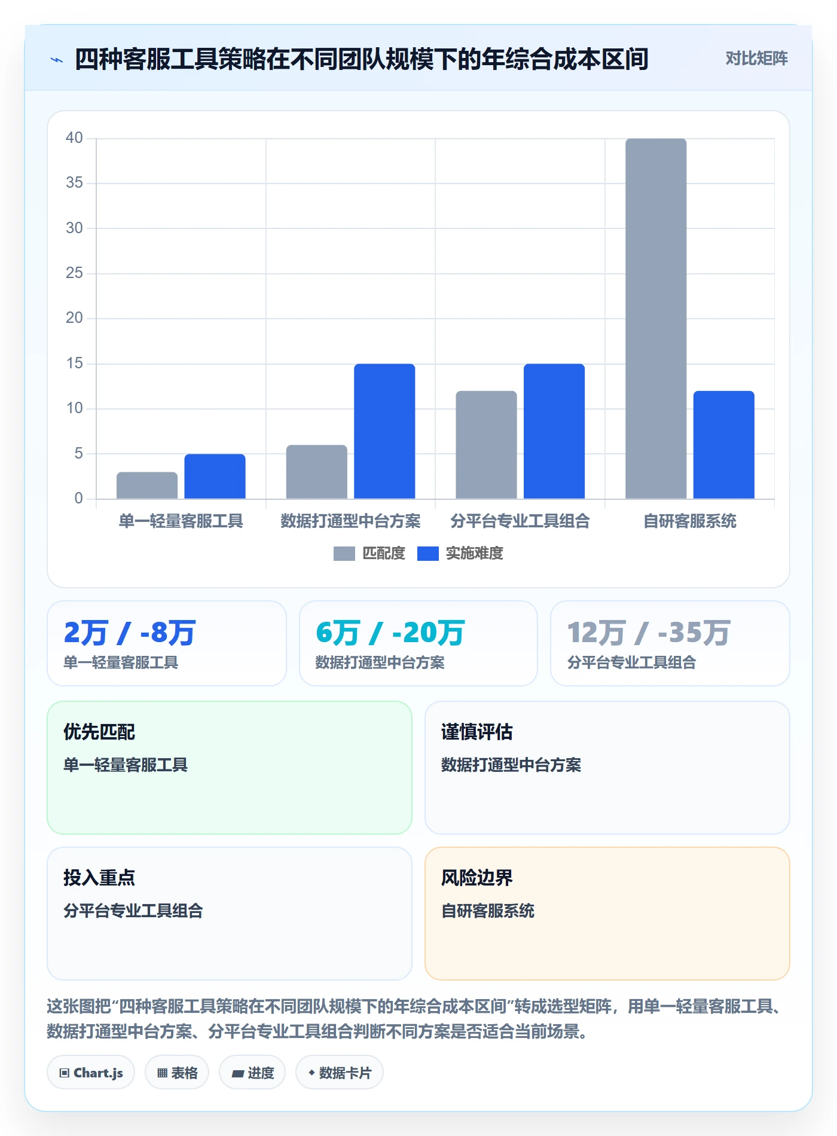Viewport: 837px width, 1136px height.
Task: Click the grid icon in 表格 chip
Action: [x=162, y=1073]
